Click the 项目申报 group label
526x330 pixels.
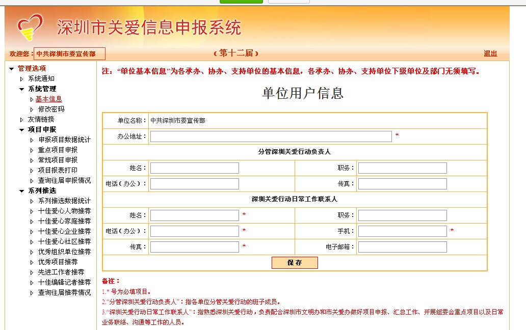(42, 129)
